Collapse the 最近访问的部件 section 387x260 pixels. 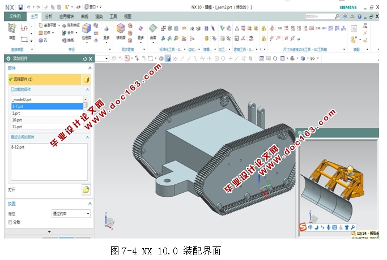pyautogui.click(x=87, y=137)
